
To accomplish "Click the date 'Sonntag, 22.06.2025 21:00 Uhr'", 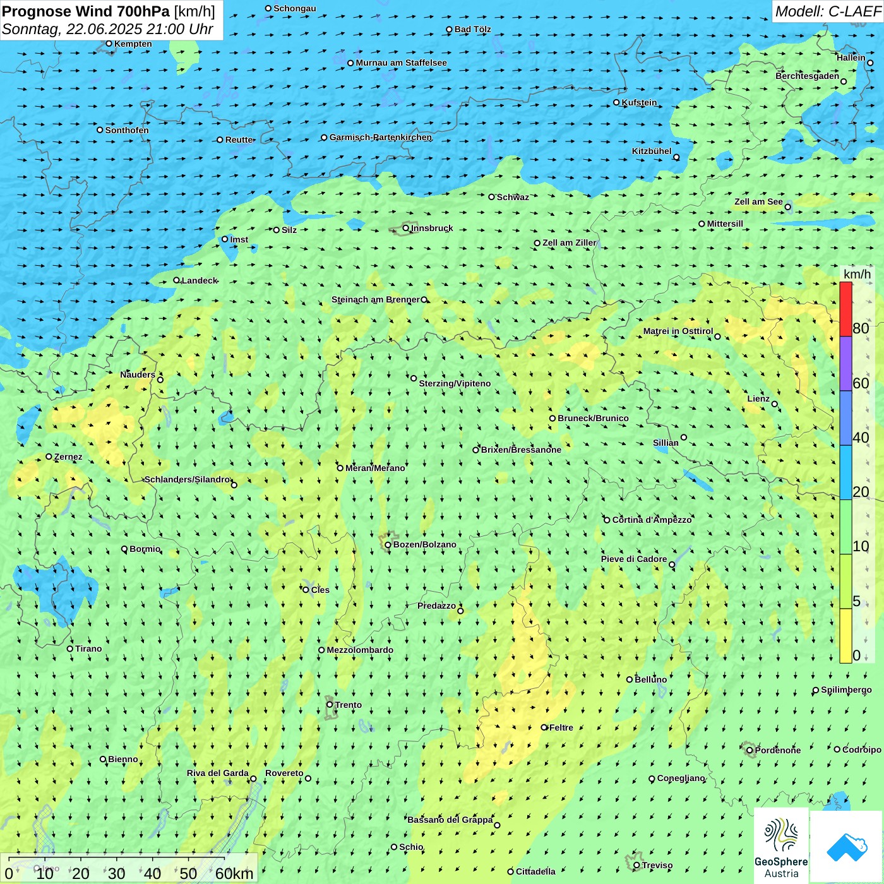I will [x=107, y=29].
